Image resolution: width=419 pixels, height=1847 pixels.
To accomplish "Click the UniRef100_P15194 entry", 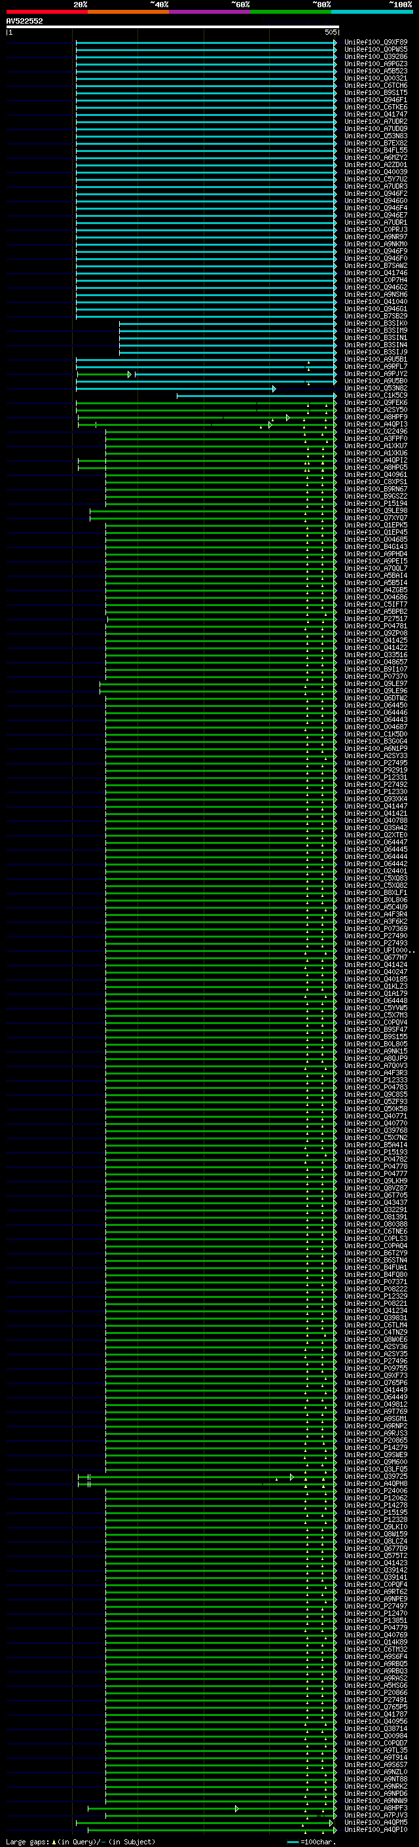I will point(375,503).
